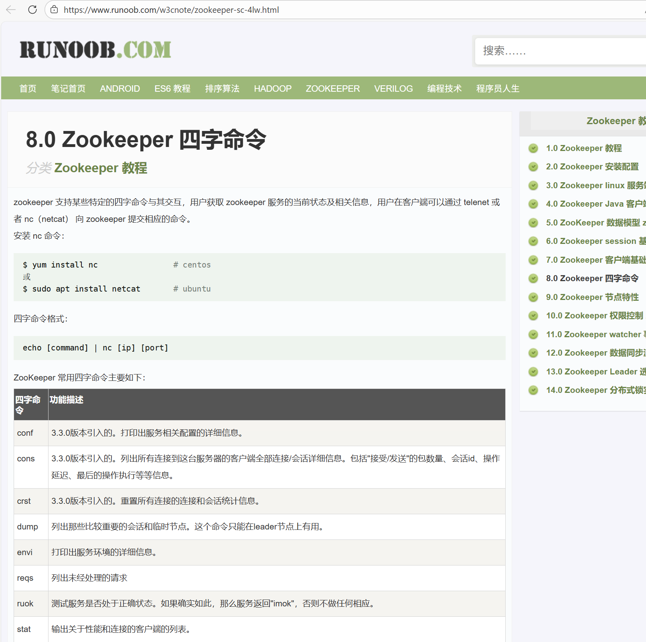Image resolution: width=646 pixels, height=642 pixels.
Task: Click the 'crst' table cell
Action: tap(31, 501)
